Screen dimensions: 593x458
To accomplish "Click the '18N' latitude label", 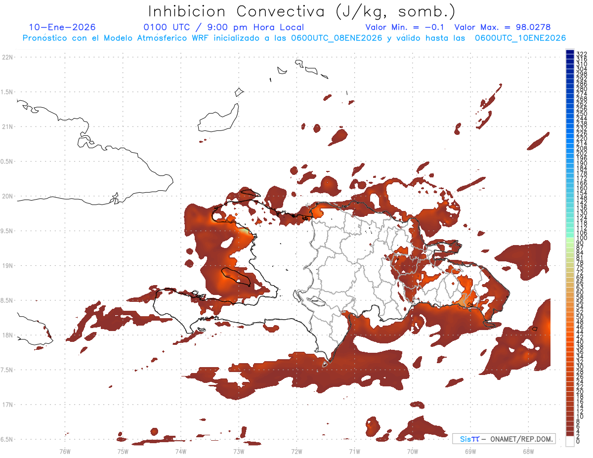I will [x=7, y=335].
